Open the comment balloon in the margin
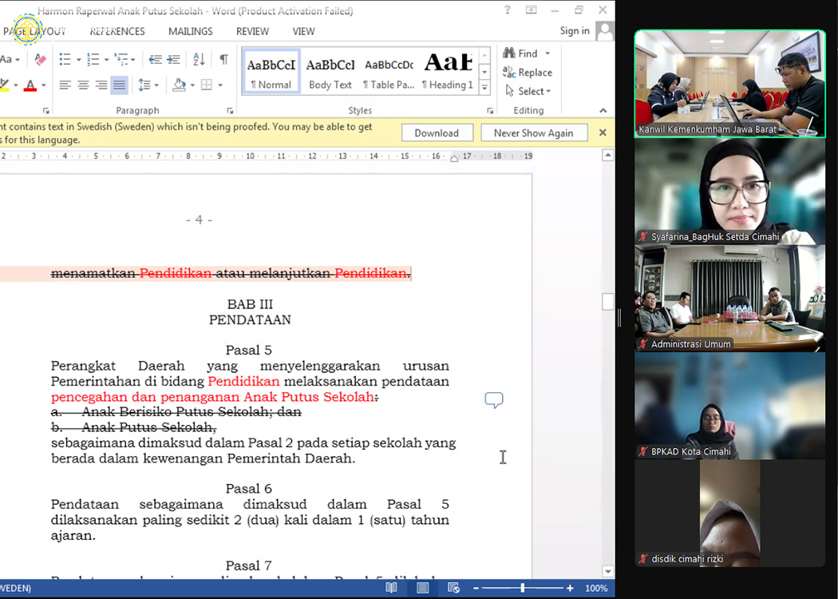Viewport: 838px width, 599px height. 494,400
